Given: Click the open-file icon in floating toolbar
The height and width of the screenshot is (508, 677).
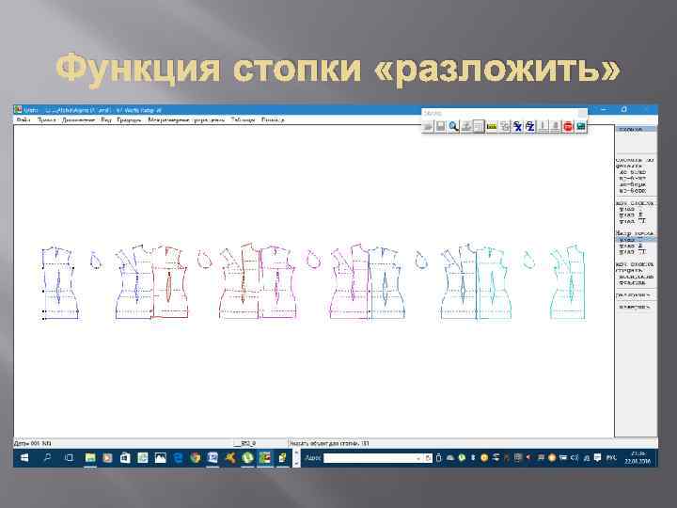Looking at the screenshot, I should click(x=428, y=126).
